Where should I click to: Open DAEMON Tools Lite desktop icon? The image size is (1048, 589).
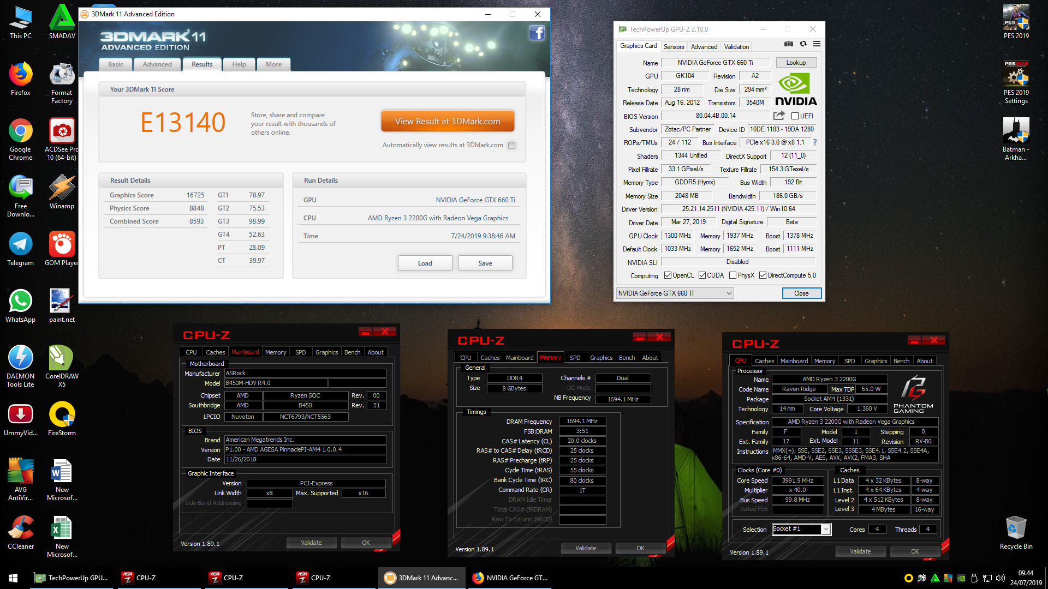20,366
